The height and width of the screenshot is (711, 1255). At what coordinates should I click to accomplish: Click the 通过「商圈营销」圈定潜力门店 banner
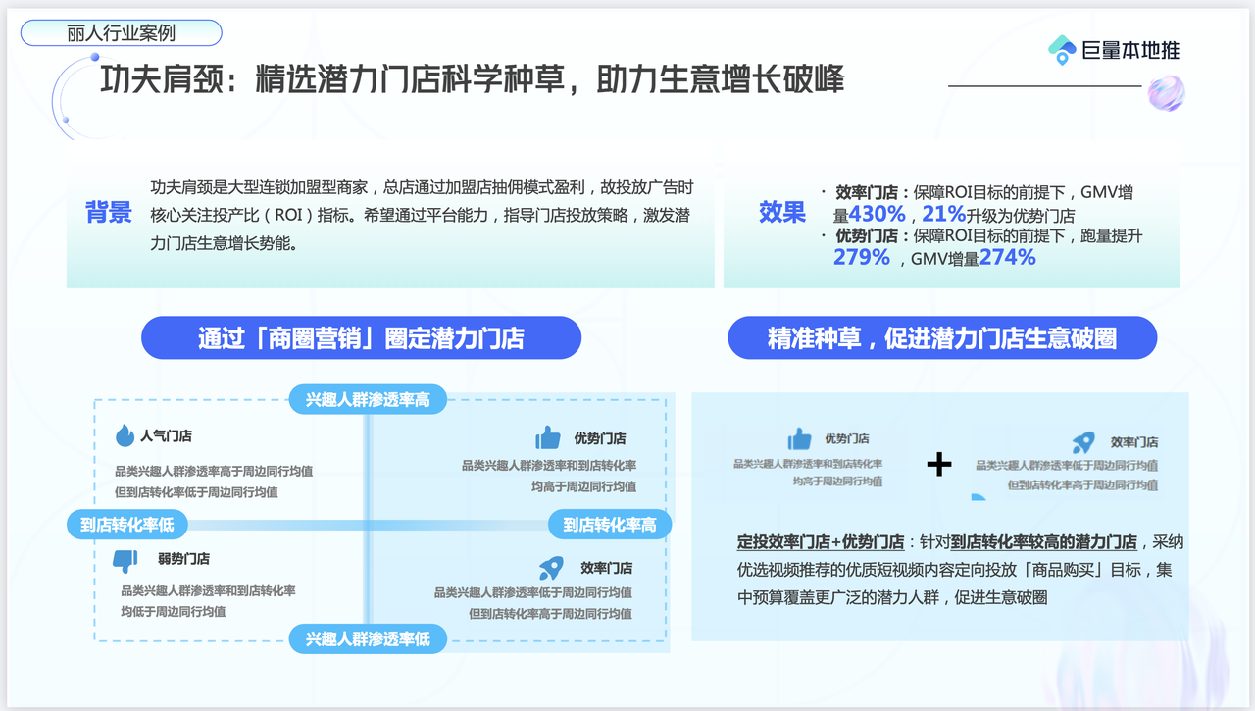pos(361,338)
